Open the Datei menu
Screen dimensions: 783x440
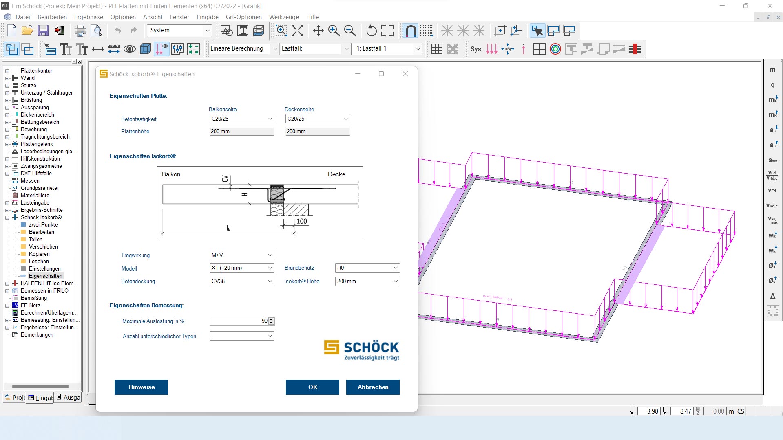23,17
